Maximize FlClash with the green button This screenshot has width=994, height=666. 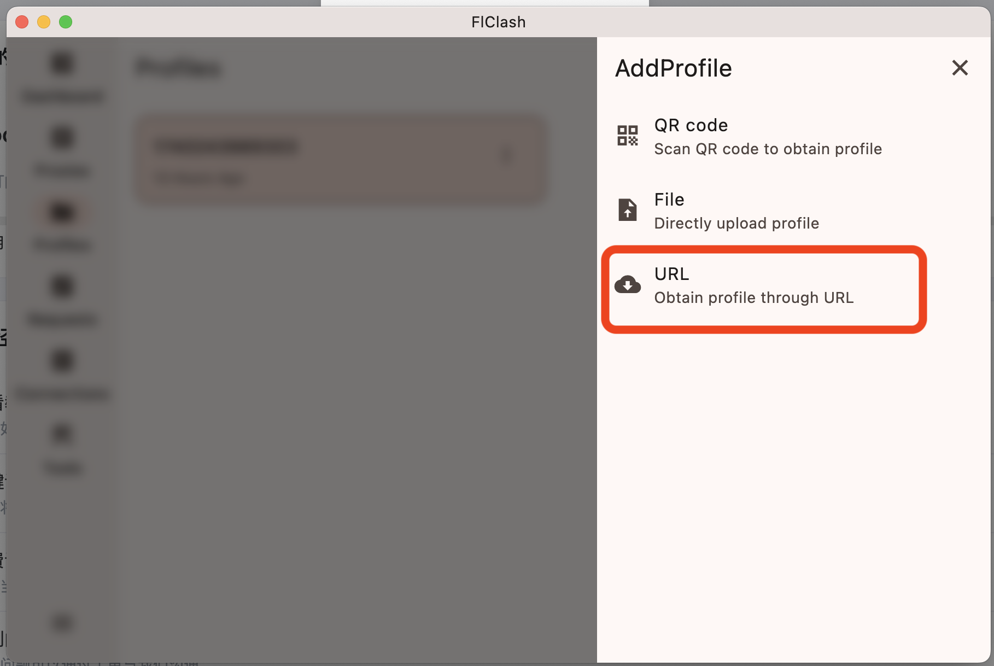pos(66,22)
